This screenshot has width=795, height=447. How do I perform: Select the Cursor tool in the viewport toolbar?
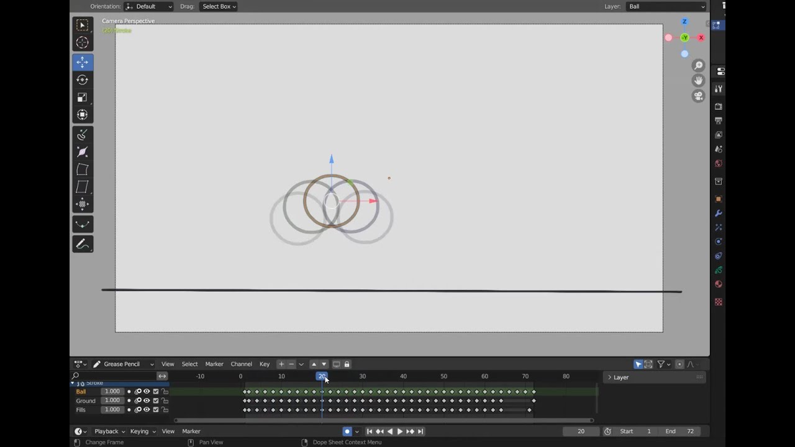point(82,43)
